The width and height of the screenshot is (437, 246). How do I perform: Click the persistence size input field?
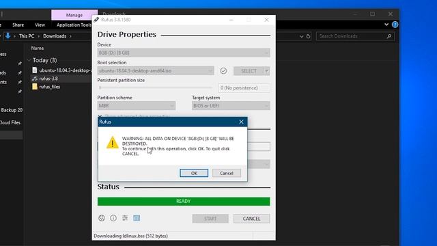[244, 88]
